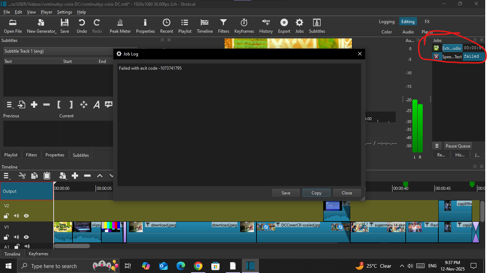Click the subtitle import file icon
This screenshot has width=487, height=273.
22,105
